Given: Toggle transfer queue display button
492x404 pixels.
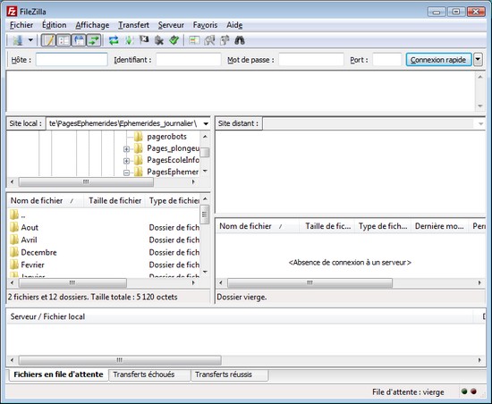Looking at the screenshot, I should coord(94,40).
